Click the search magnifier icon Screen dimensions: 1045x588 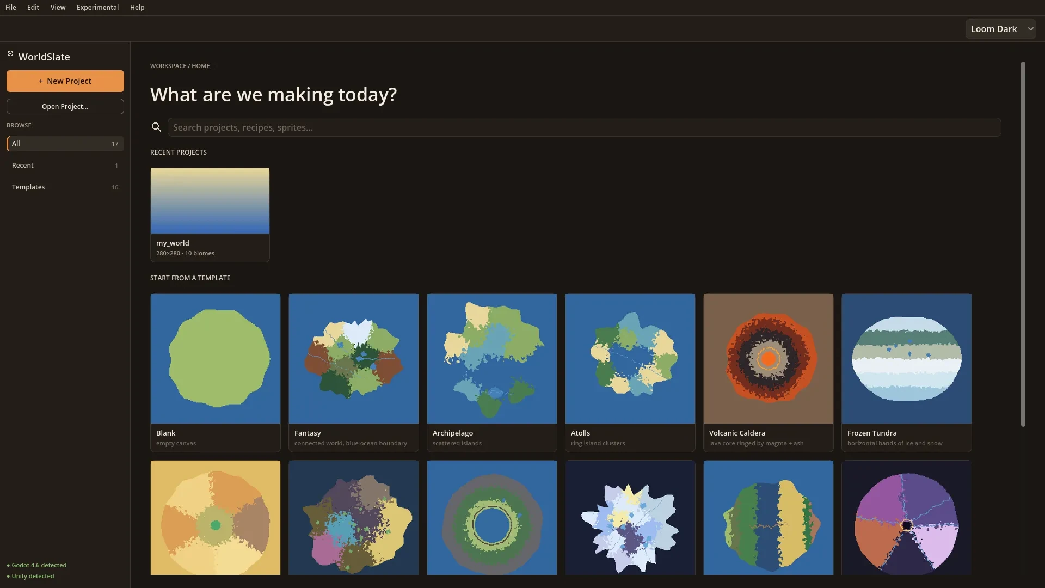pos(156,127)
